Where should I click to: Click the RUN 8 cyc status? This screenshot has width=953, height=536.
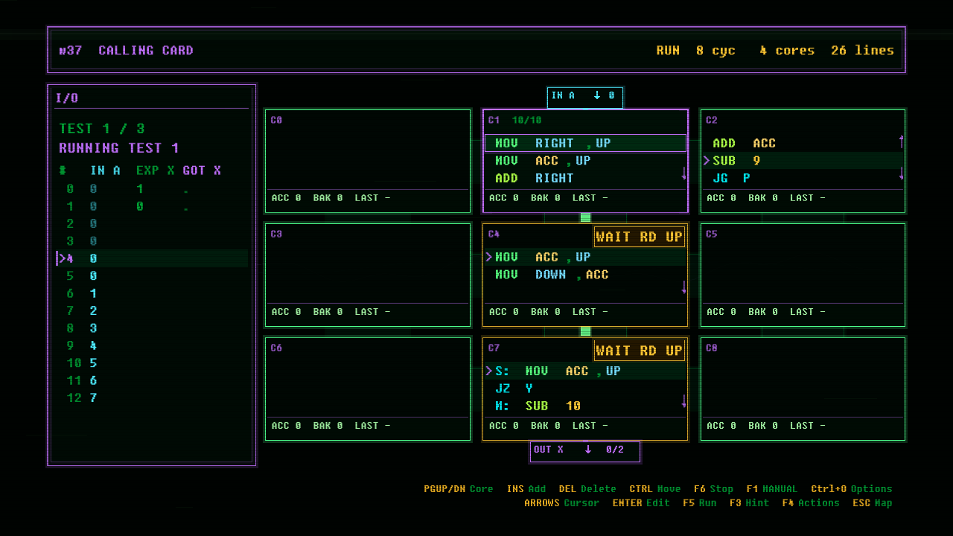pos(695,51)
